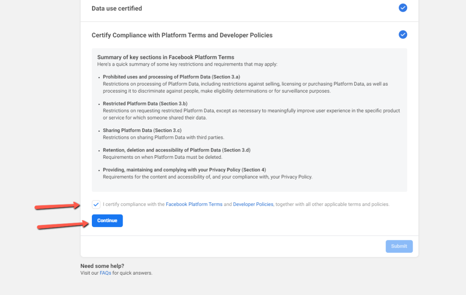Screen dimensions: 466x295
Task: Click the checkmark icon next to Certify Compliance heading
Action: [x=403, y=34]
